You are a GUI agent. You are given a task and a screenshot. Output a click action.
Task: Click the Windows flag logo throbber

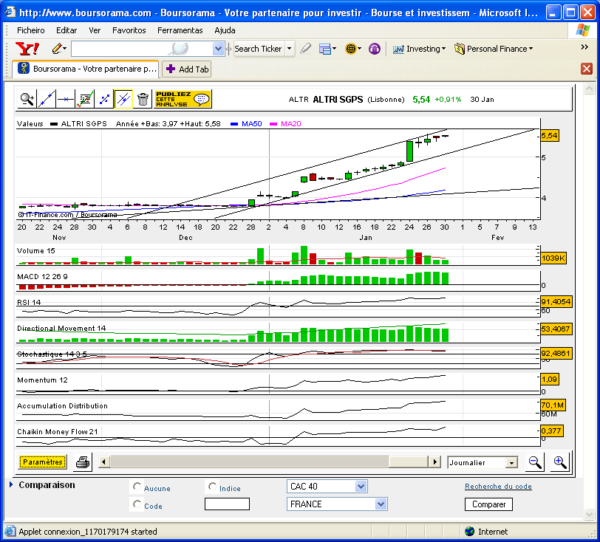coord(582,30)
